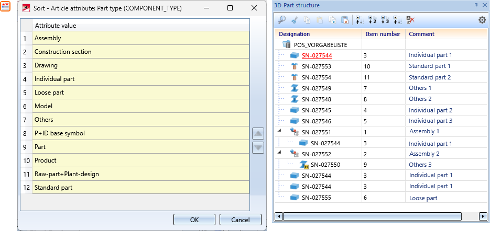Image resolution: width=490 pixels, height=231 pixels.
Task: Click the horizontal scrollbar thumb
Action: coord(372,216)
